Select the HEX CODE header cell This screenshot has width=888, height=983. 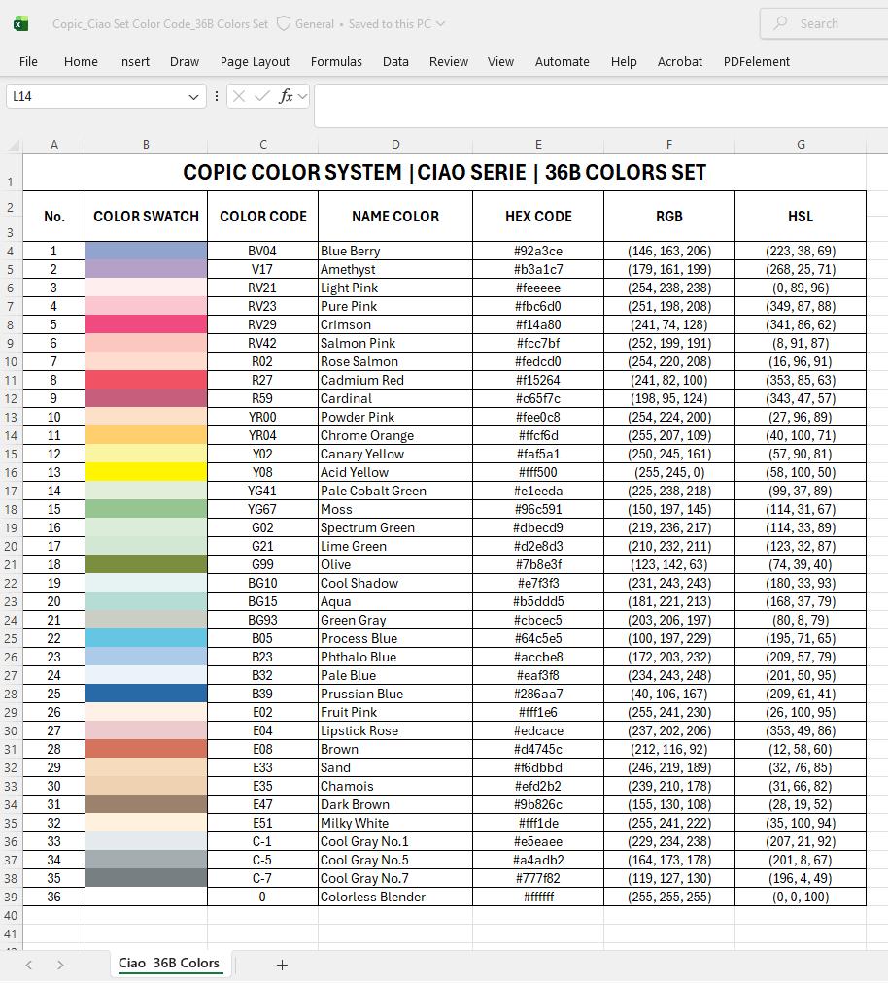point(538,217)
